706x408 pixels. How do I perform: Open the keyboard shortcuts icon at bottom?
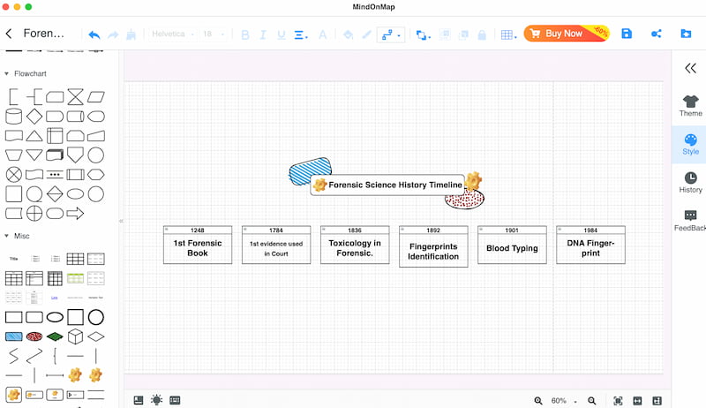point(175,400)
